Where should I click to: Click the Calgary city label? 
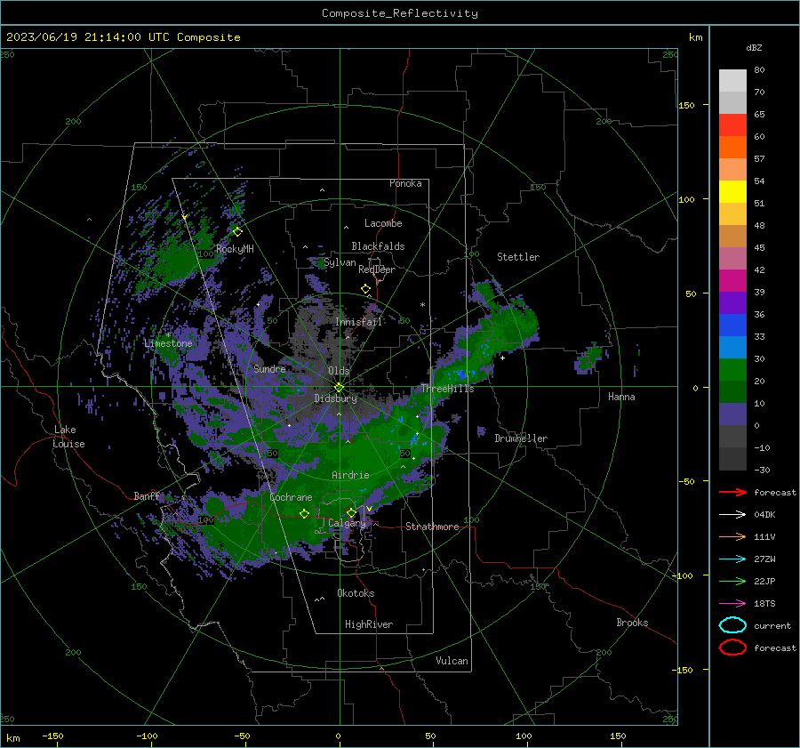pyautogui.click(x=347, y=523)
